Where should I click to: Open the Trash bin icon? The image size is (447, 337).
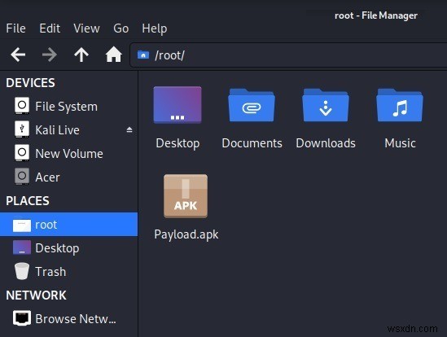pyautogui.click(x=22, y=271)
